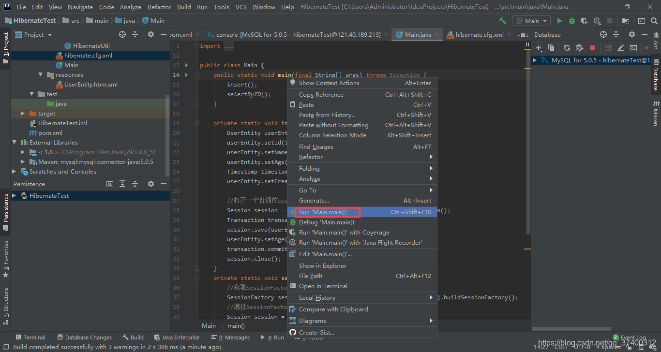Refresh the database with the refresh icon
The image size is (661, 352).
[x=567, y=48]
